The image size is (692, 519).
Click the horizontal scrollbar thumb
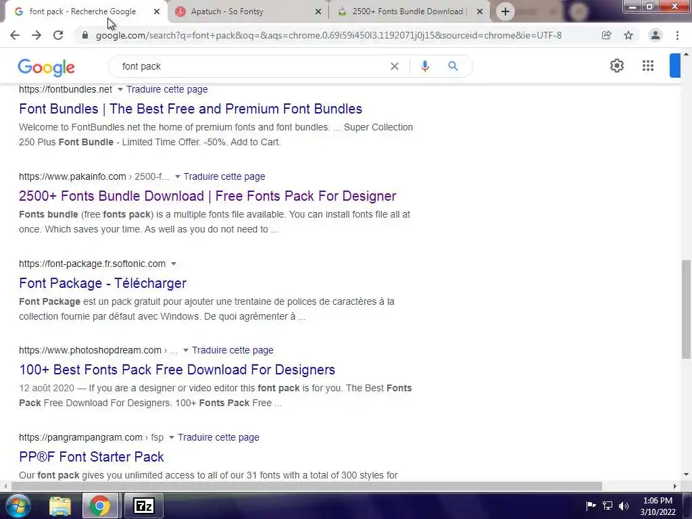click(307, 486)
